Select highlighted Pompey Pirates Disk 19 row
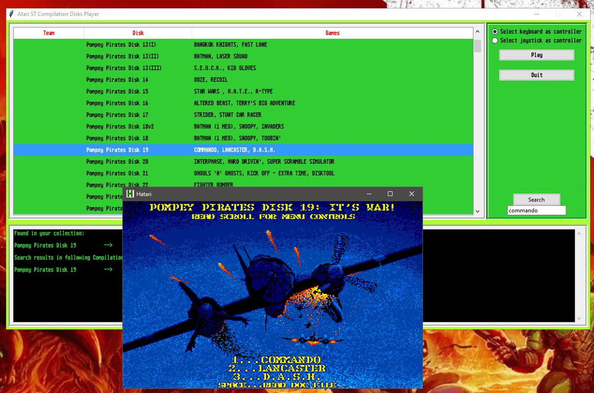This screenshot has width=594, height=393. click(243, 150)
